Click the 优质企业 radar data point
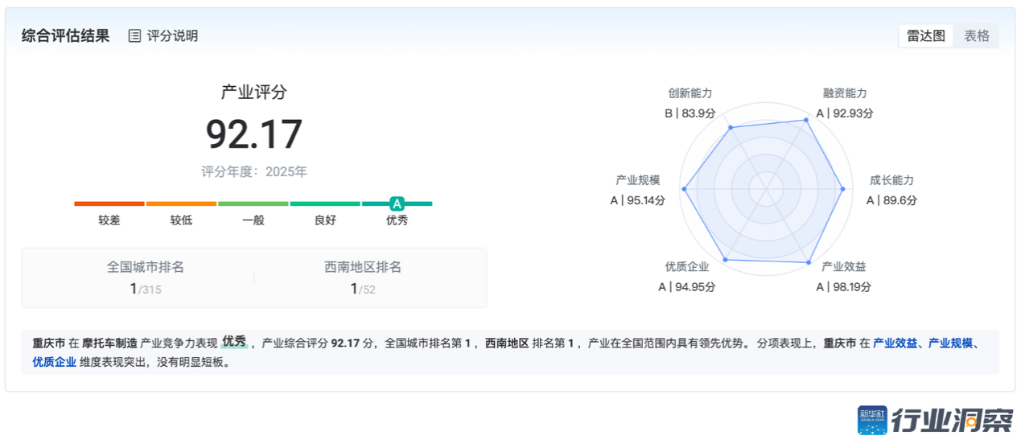Viewport: 1021px width, 440px height. point(726,260)
